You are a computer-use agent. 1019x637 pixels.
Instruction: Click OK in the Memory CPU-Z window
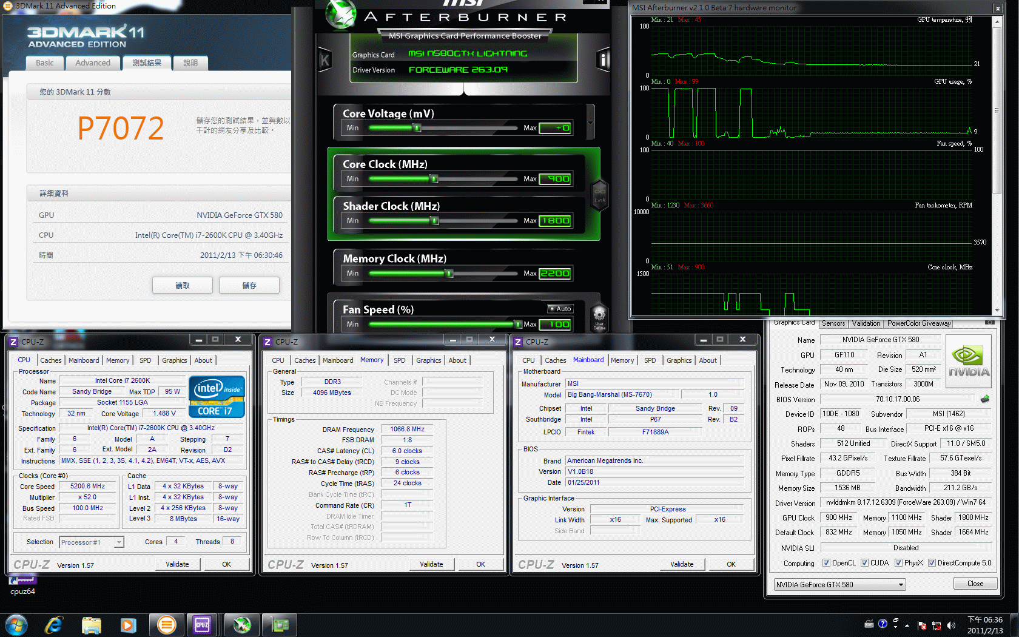click(480, 564)
